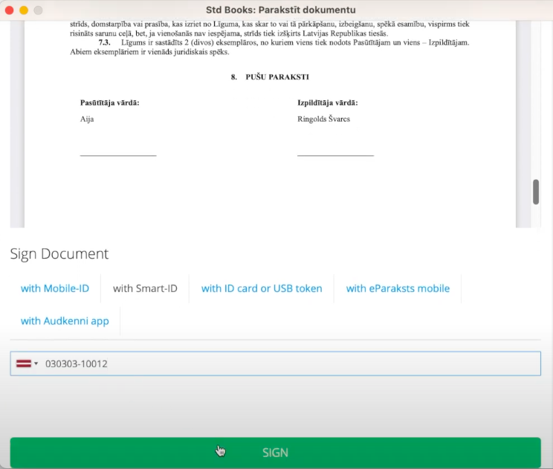
Task: Choose with ID card or USB token
Action: click(262, 288)
